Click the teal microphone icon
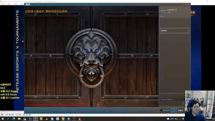Image resolution: width=215 pixels, height=121 pixels. point(160,16)
